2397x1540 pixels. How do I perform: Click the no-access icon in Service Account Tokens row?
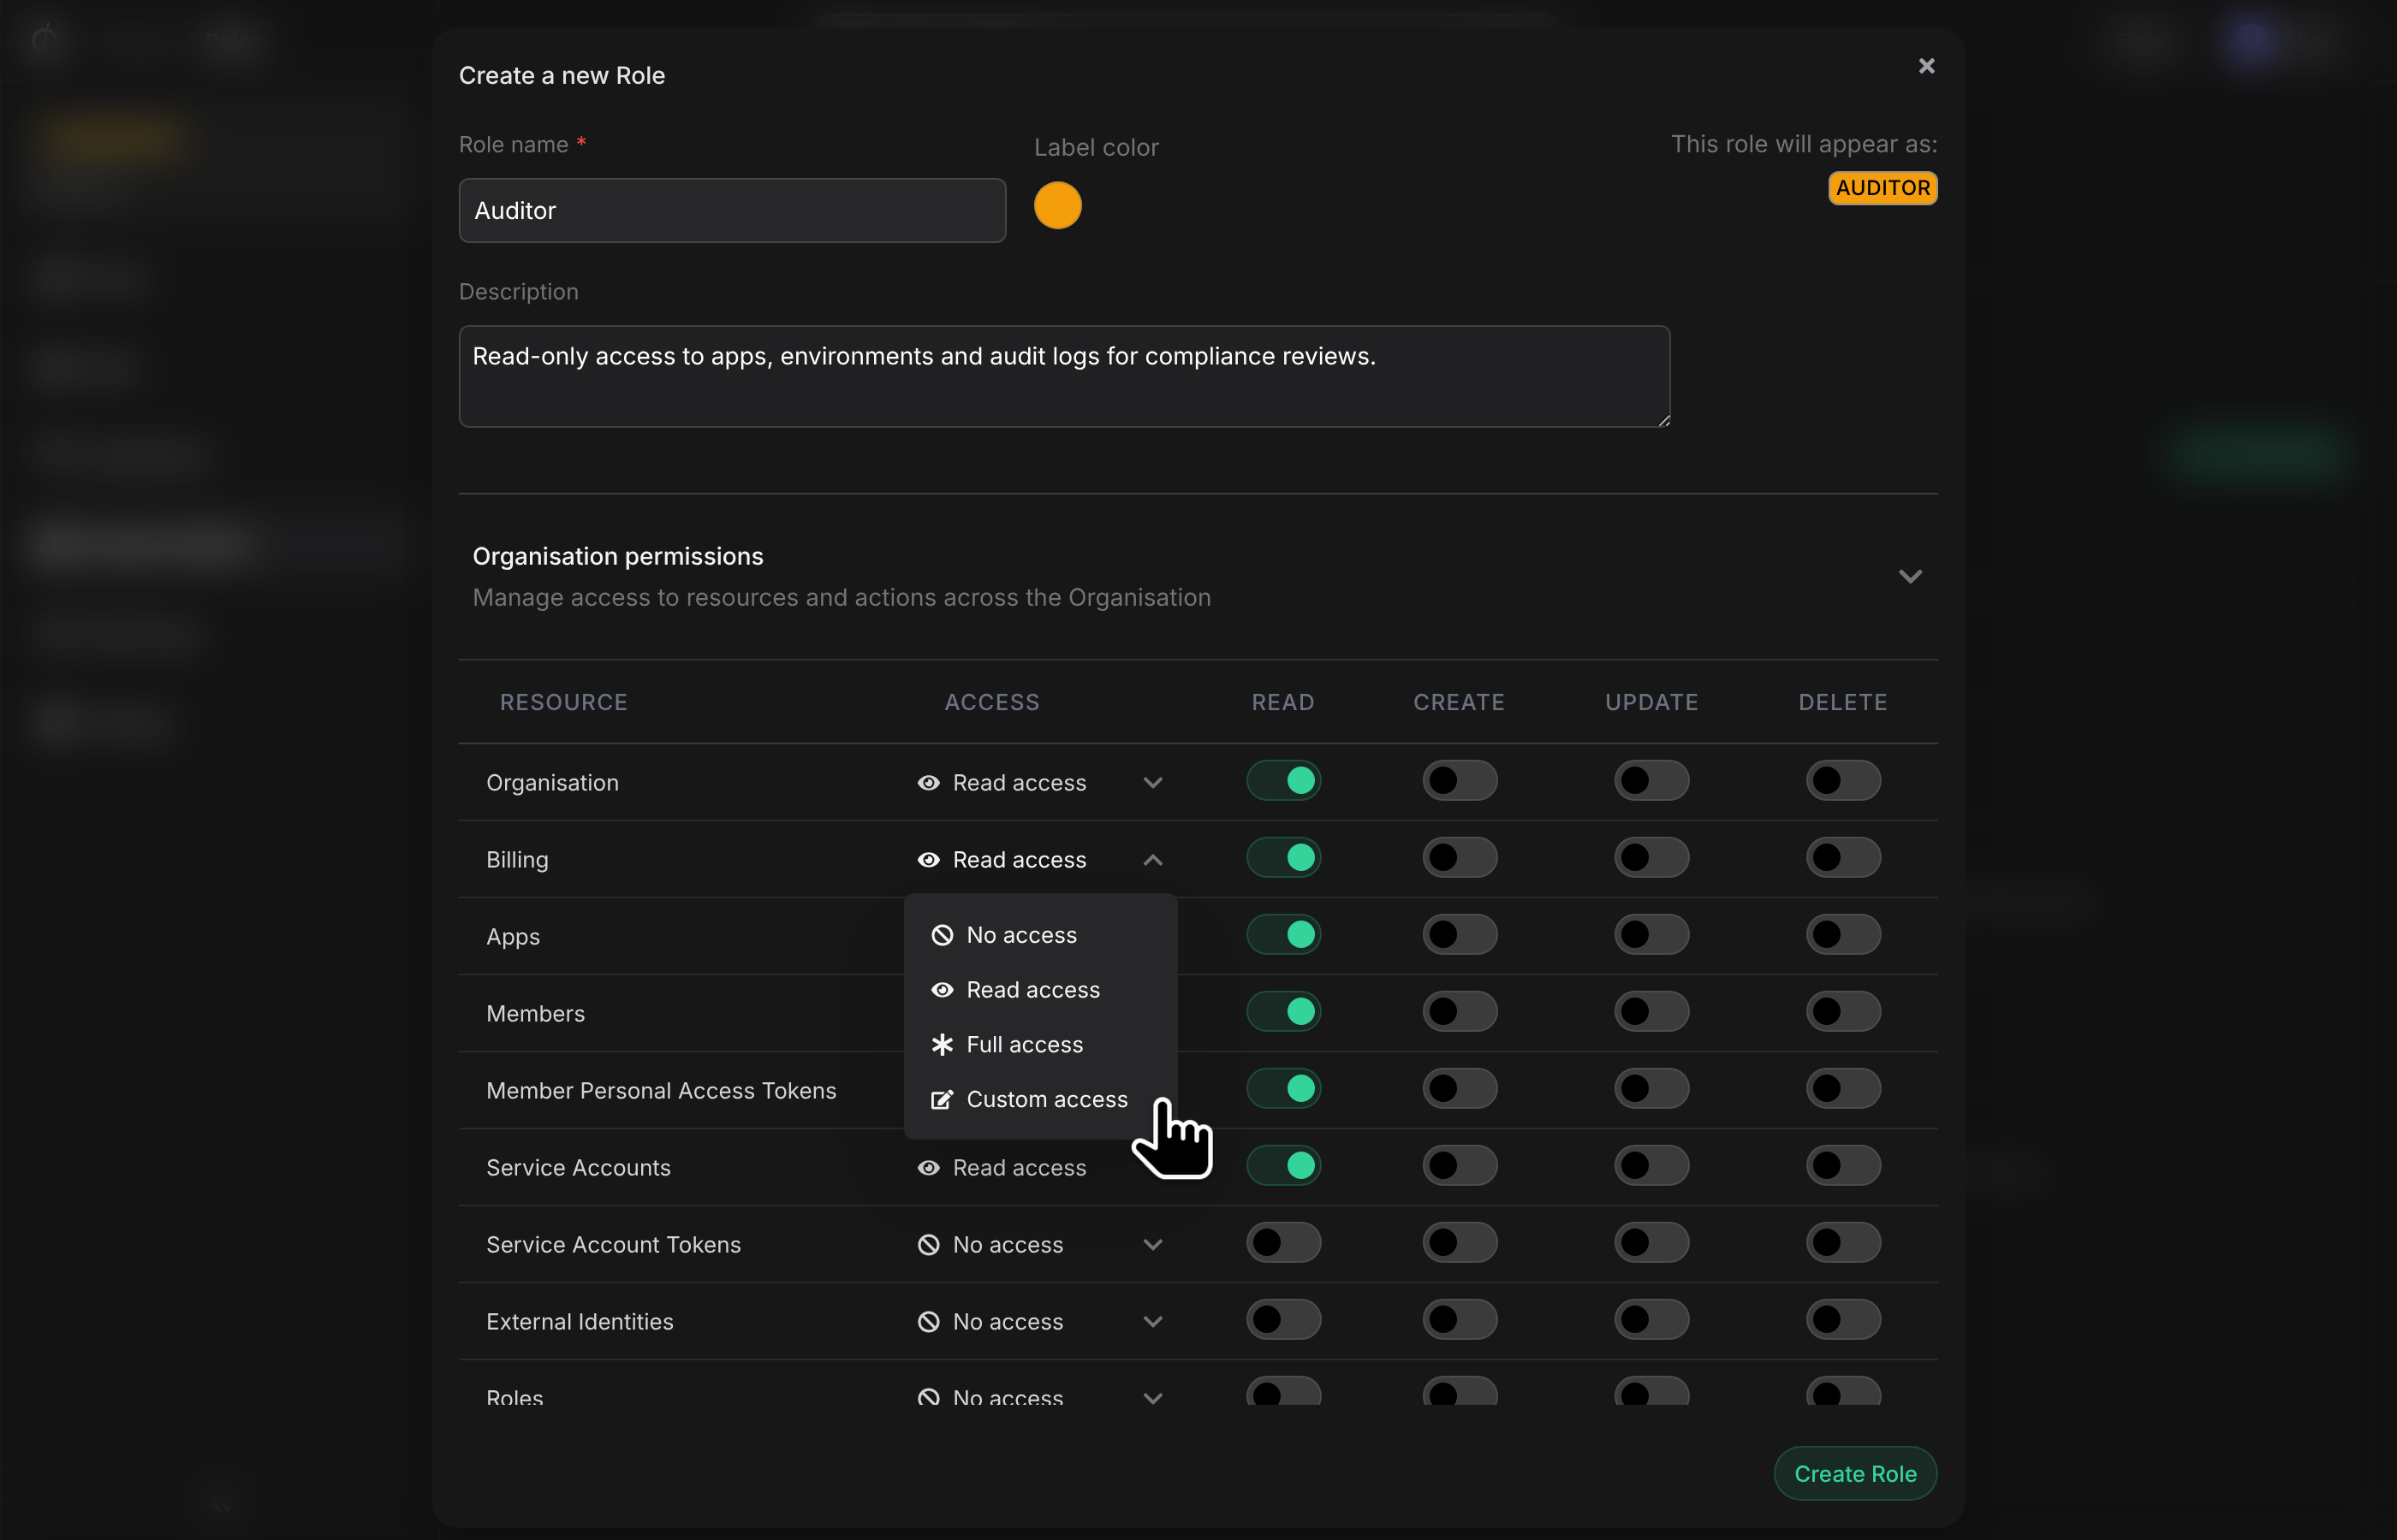coord(928,1244)
